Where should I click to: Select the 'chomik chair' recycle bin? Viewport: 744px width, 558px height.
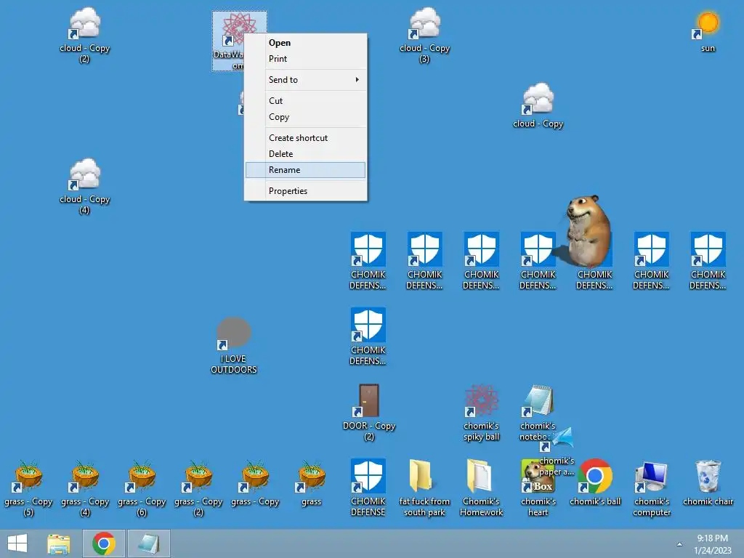coord(708,483)
